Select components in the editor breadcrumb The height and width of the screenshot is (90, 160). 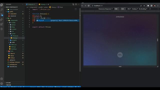click(33, 7)
